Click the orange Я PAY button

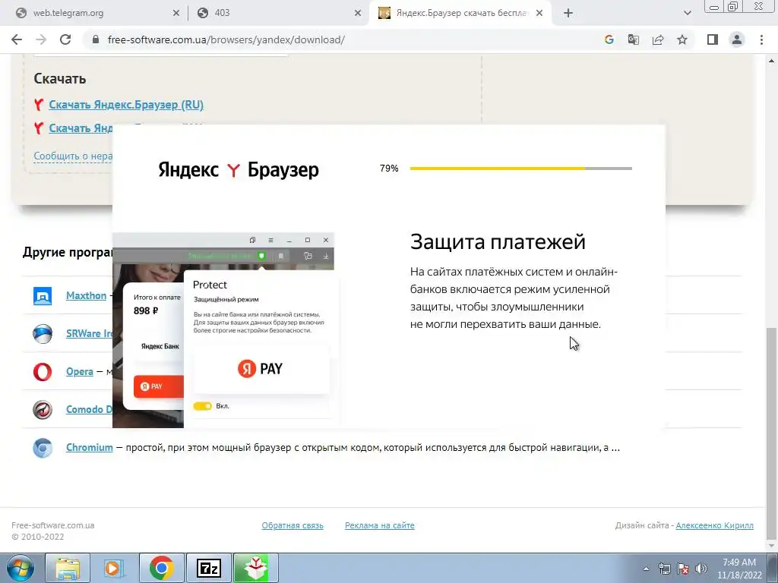point(158,386)
